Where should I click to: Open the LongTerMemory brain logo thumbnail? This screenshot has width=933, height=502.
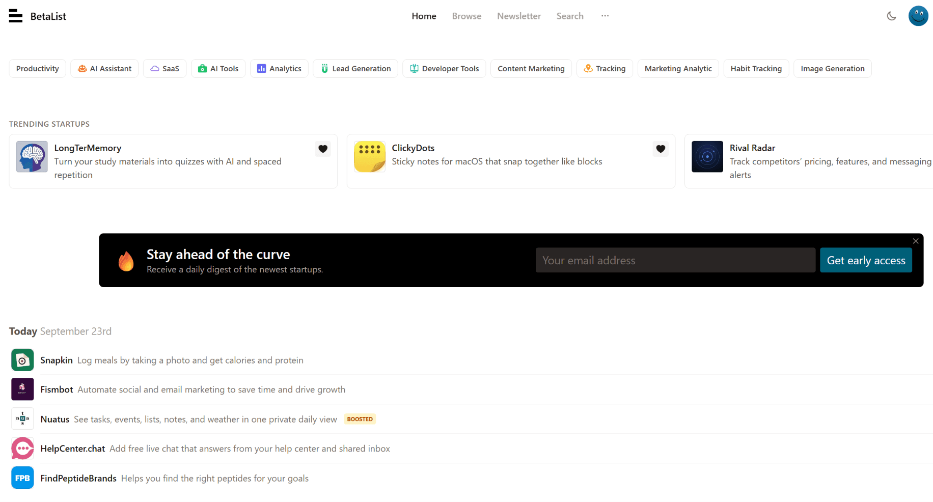(x=32, y=157)
